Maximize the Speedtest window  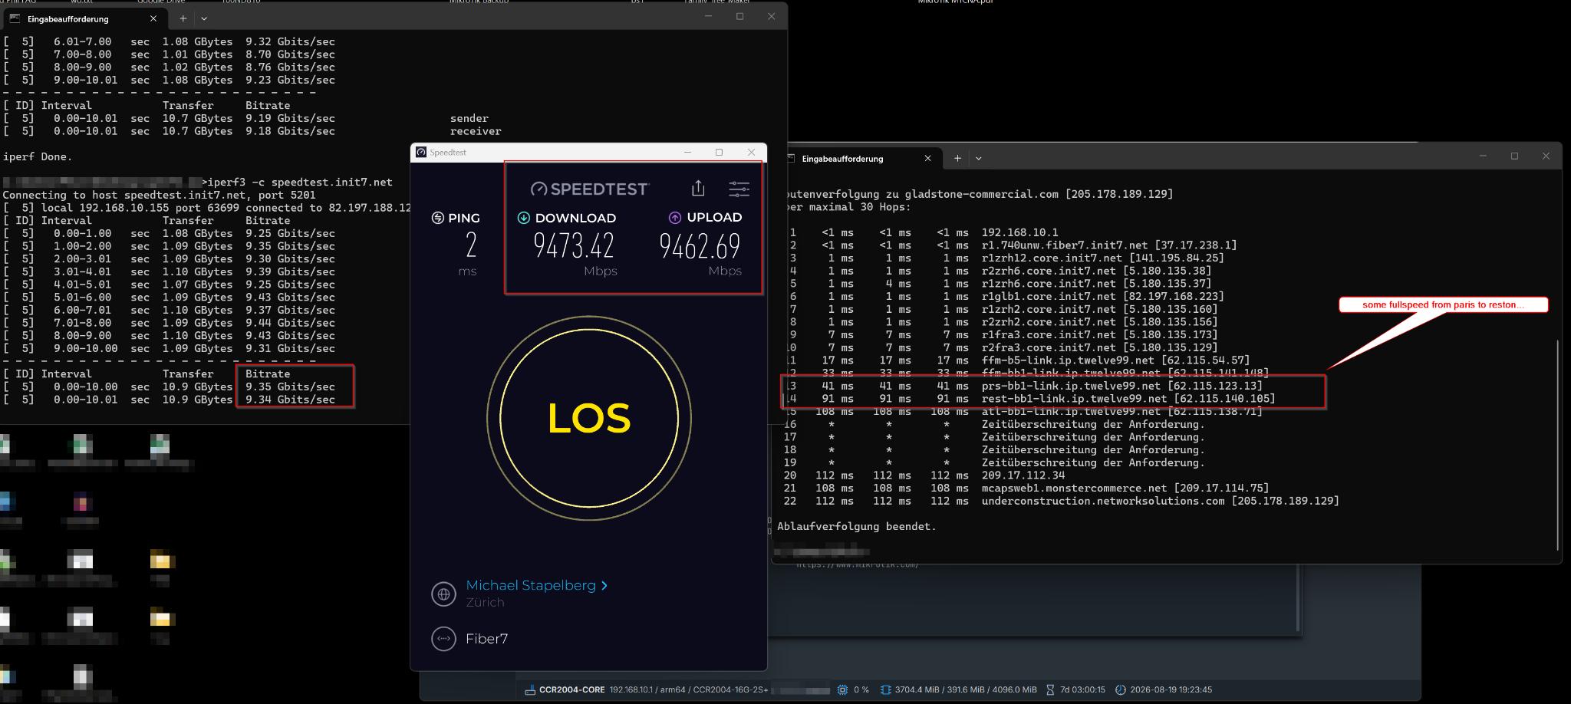pos(719,152)
